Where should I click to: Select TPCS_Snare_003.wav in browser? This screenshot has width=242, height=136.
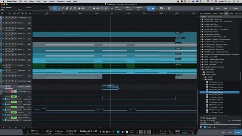[216, 87]
